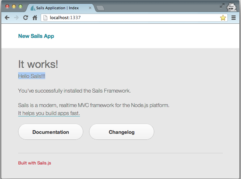The width and height of the screenshot is (241, 179).
Task: Go back to the previous page
Action: coord(7,18)
